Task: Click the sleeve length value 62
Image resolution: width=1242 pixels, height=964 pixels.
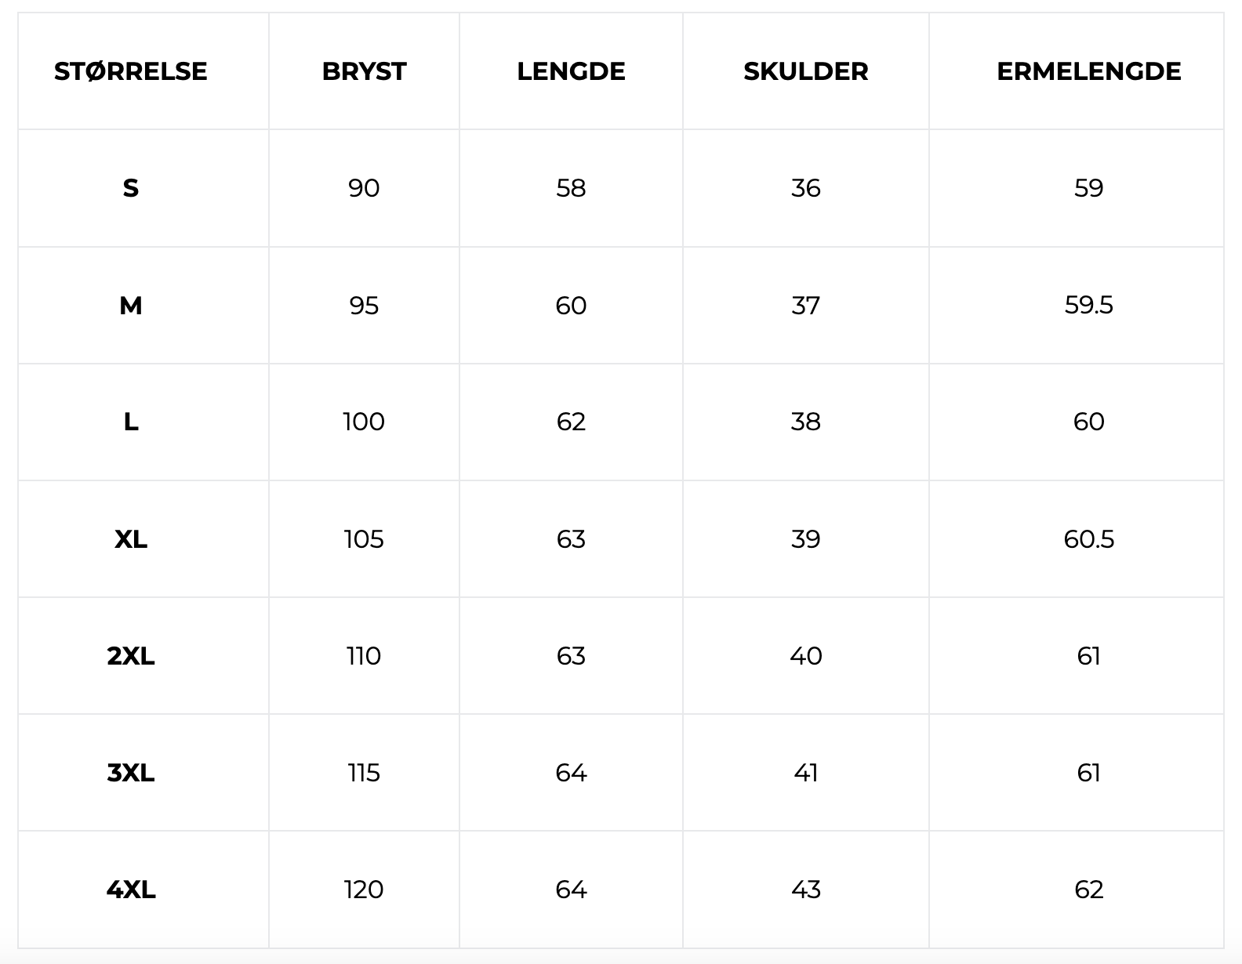Action: point(1088,890)
